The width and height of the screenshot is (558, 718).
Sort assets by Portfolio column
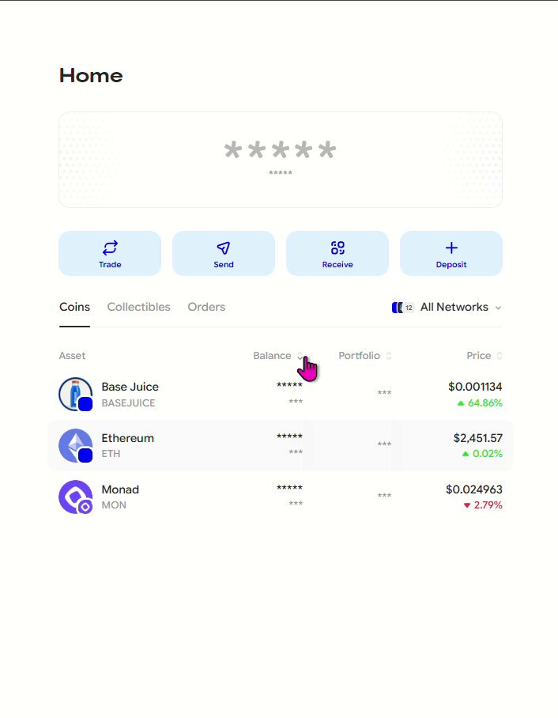365,356
